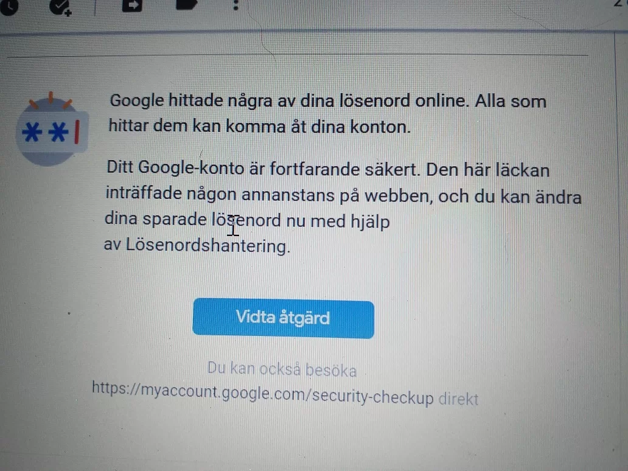Click the password alert illustration
628x471 pixels.
point(52,129)
